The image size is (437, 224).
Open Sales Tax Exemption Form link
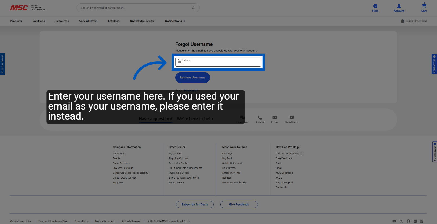[x=184, y=178]
